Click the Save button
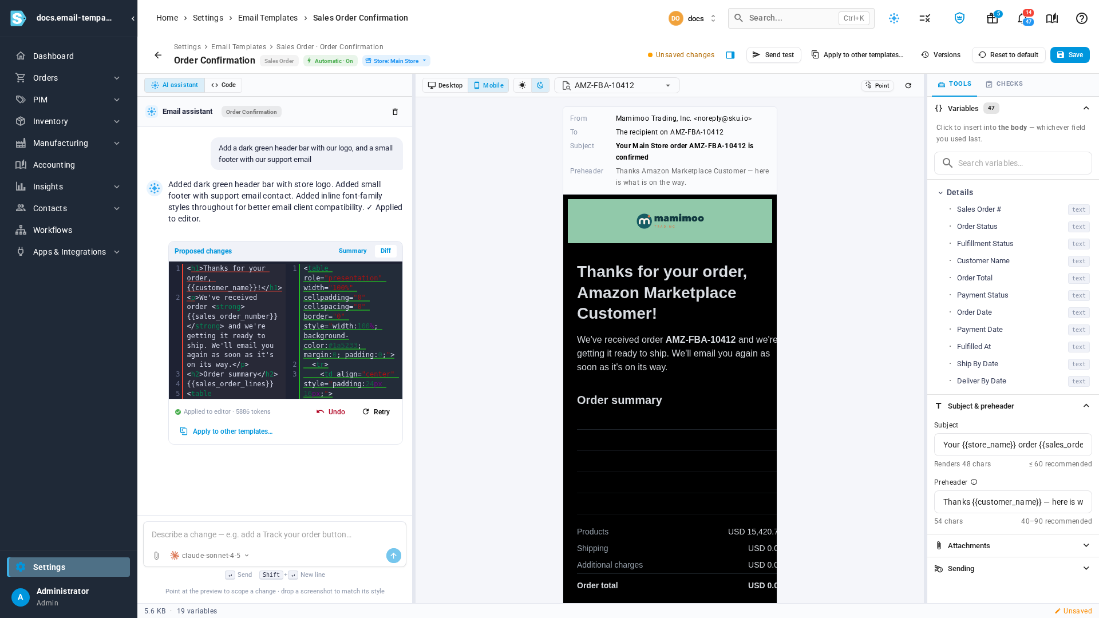Image resolution: width=1099 pixels, height=618 pixels. point(1070,55)
